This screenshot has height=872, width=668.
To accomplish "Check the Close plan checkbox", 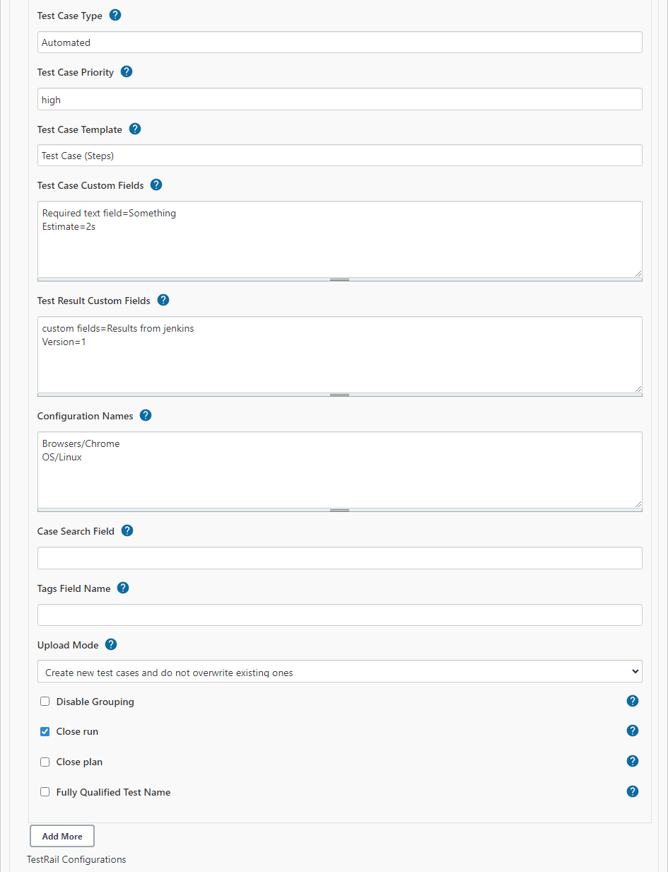I will 45,762.
